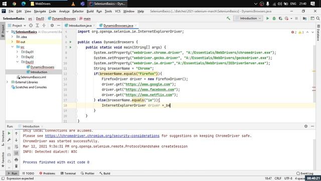Click the Profiler run icon in toolbar
The width and height of the screenshot is (321, 181).
286,18
